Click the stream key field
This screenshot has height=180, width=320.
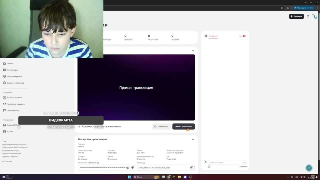tap(107, 168)
